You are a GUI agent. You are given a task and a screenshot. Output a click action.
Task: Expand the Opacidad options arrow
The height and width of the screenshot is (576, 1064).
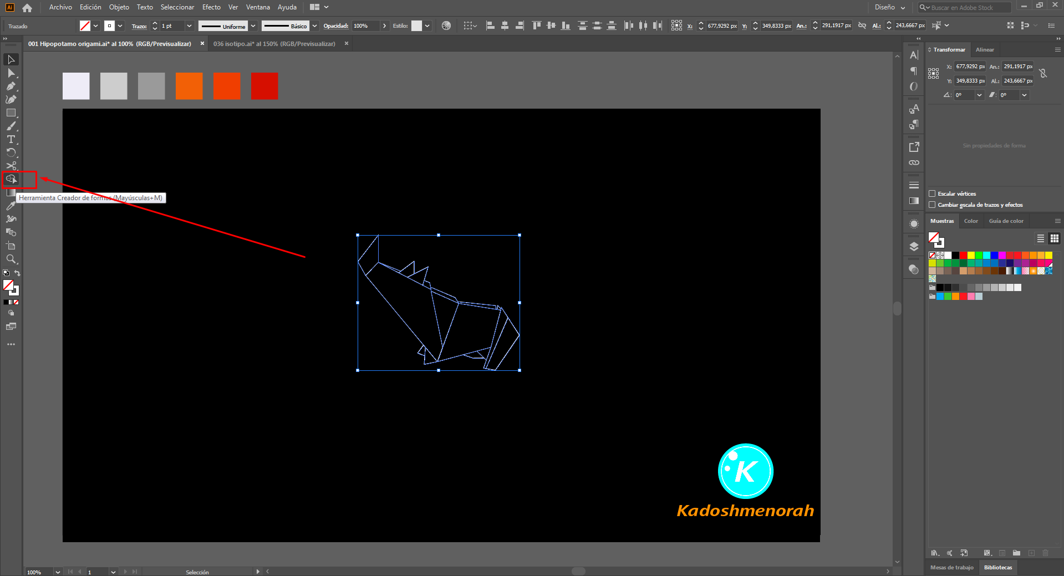(x=384, y=26)
